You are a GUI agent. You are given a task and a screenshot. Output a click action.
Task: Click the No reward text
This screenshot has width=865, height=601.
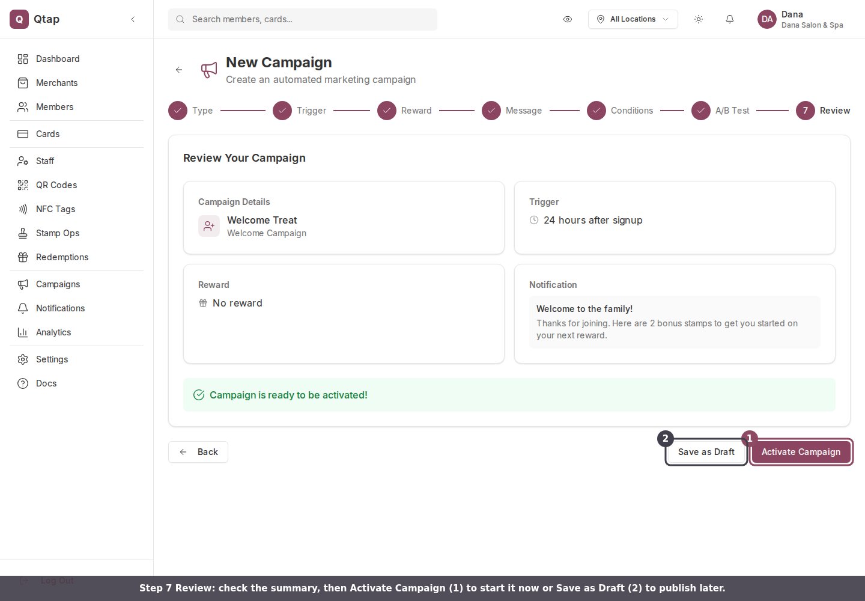237,303
